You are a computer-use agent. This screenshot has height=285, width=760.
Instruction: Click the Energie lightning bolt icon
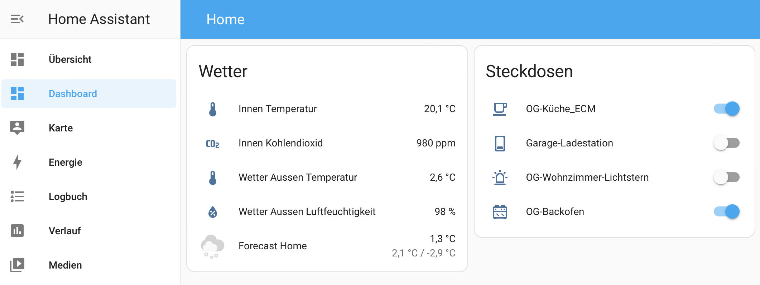[x=17, y=162]
